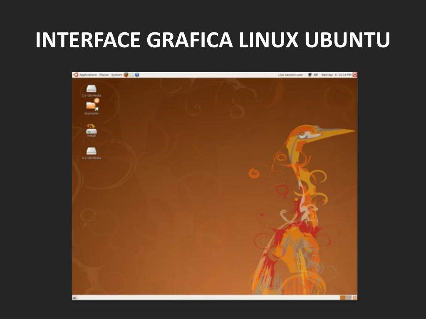Viewport: 426px width, 319px height.
Task: Open the network manager tray icon
Action: coord(310,75)
